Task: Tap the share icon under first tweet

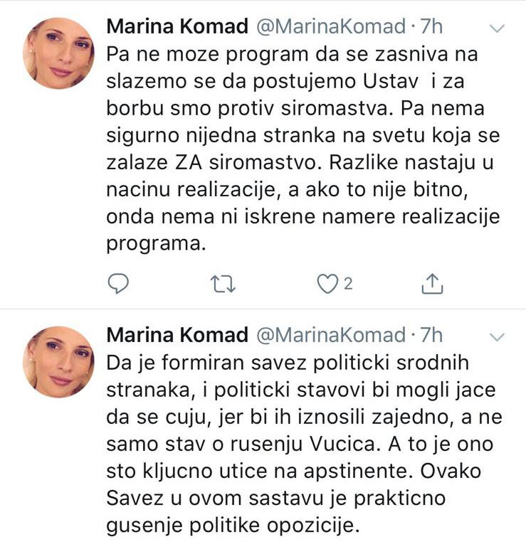Action: pyautogui.click(x=432, y=284)
